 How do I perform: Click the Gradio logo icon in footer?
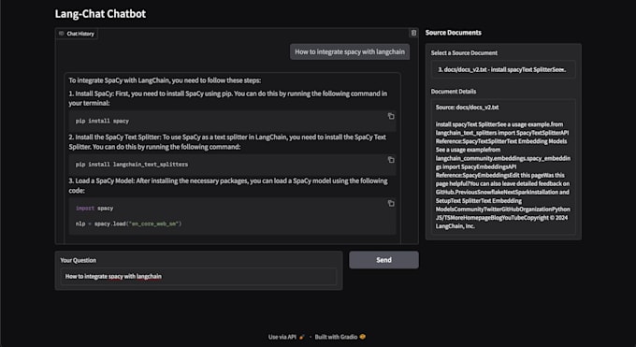(362, 337)
